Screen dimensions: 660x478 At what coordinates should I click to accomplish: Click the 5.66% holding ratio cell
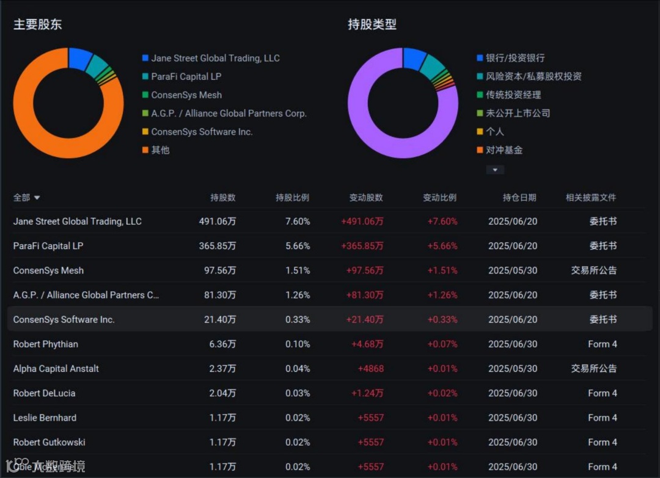pyautogui.click(x=298, y=246)
